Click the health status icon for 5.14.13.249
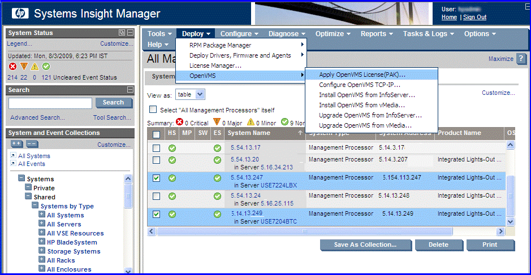The image size is (531, 275). [172, 214]
